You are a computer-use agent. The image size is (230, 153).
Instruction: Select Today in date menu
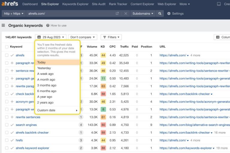(x=57, y=62)
